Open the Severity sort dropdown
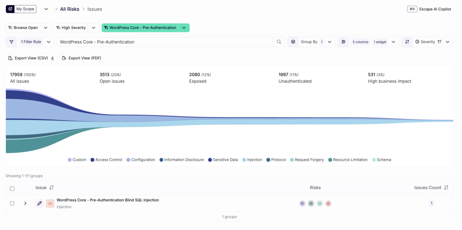 433,42
